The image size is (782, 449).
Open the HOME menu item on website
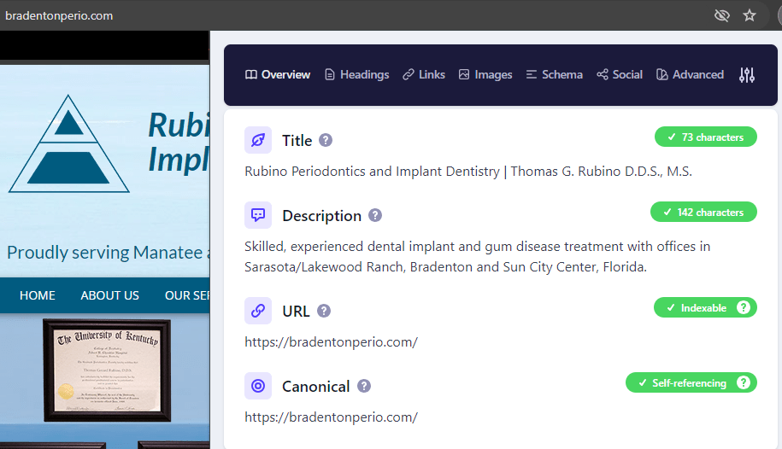[38, 295]
